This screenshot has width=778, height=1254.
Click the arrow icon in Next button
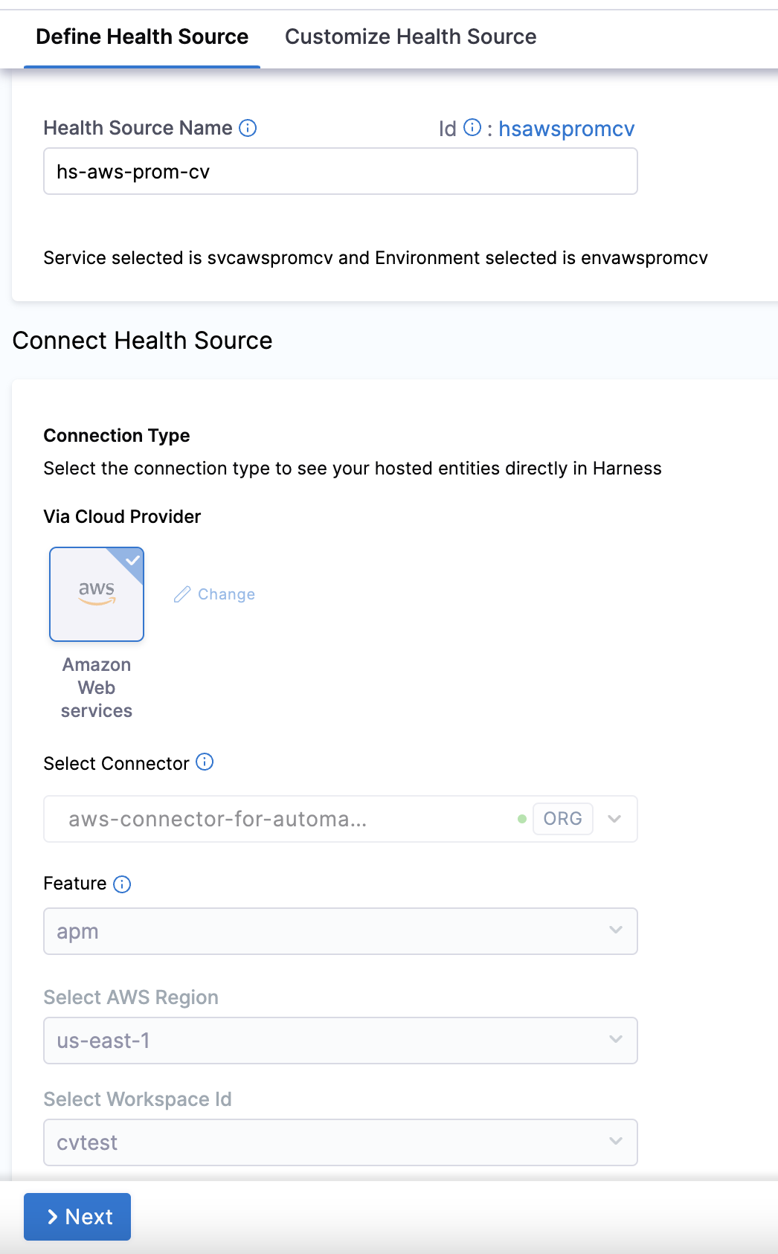click(x=52, y=1217)
